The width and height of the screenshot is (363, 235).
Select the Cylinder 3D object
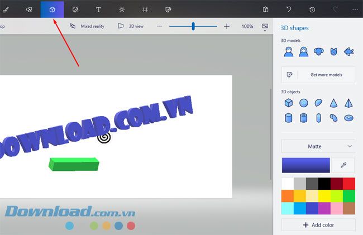coord(289,118)
